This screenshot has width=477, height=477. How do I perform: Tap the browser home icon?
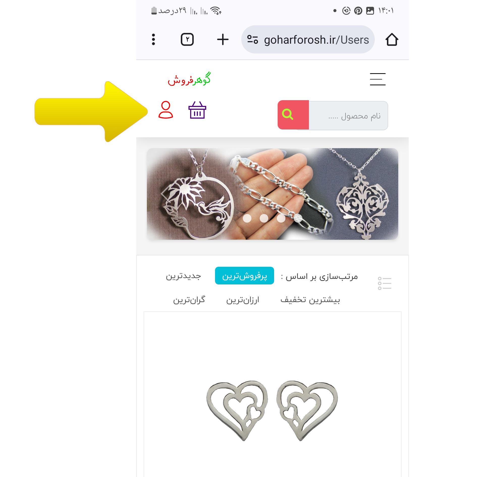[392, 40]
